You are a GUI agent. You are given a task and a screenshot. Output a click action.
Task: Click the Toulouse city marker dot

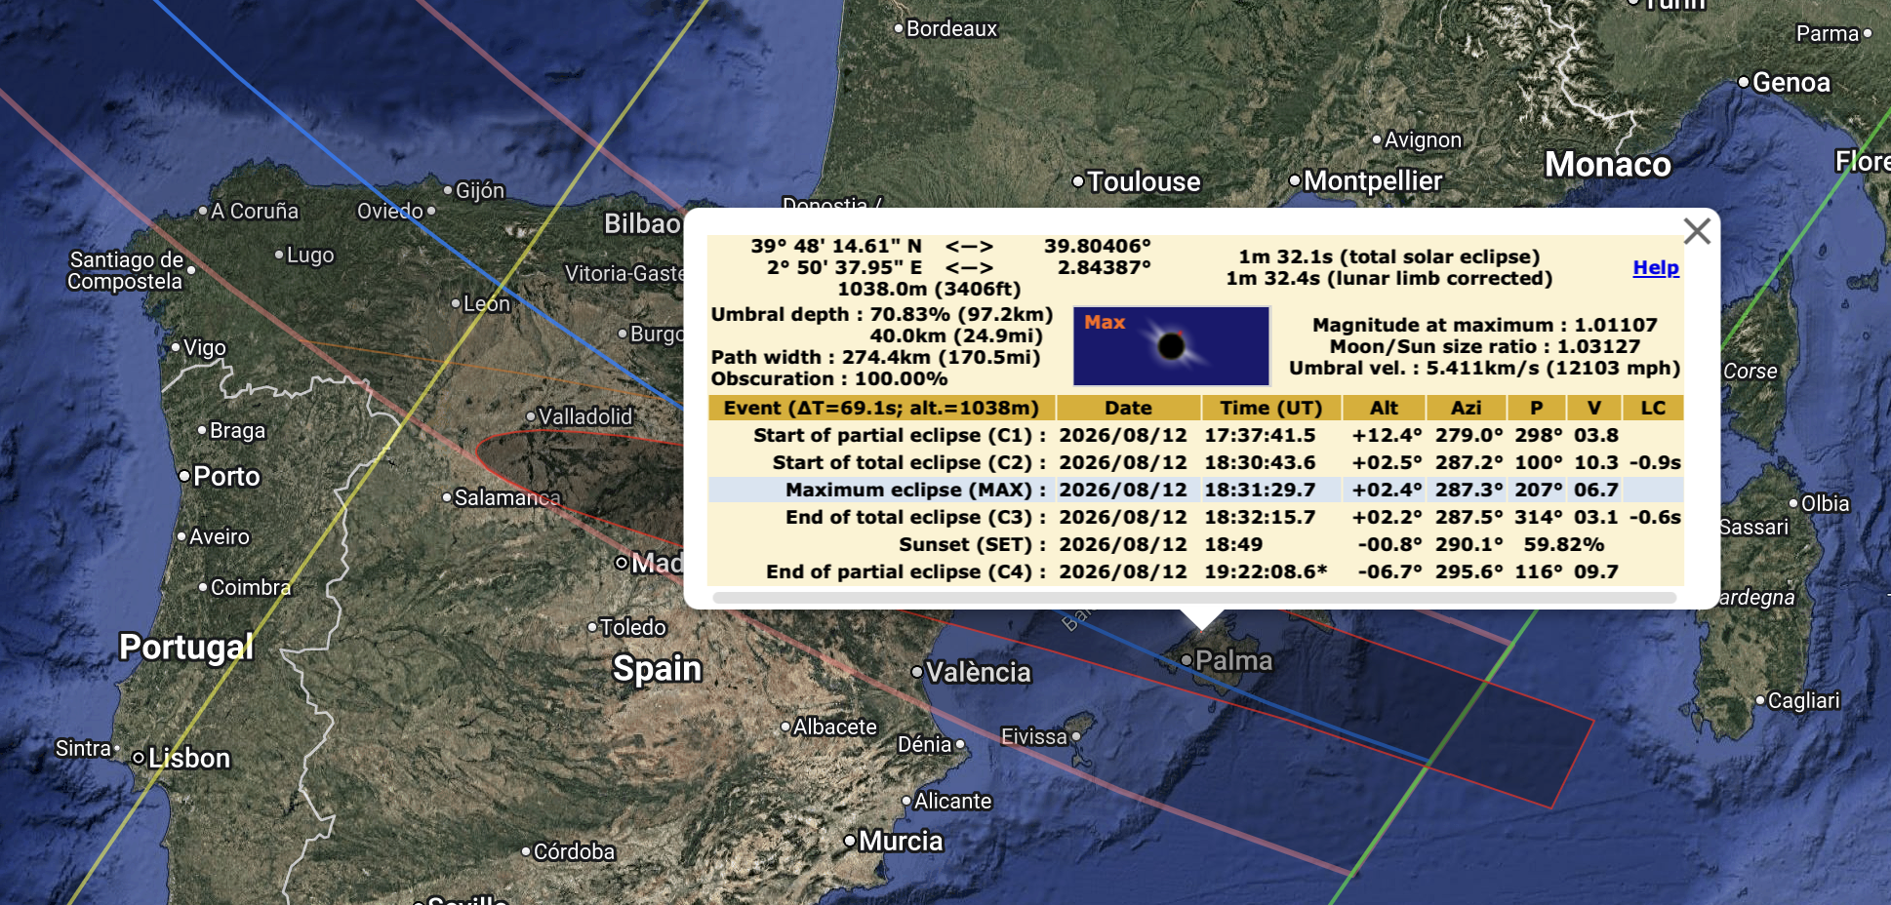point(1076,181)
